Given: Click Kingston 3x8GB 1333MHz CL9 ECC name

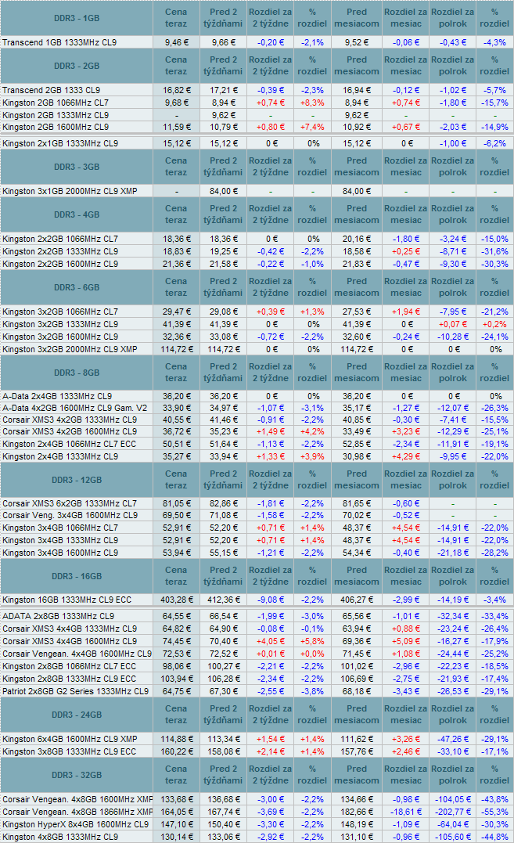Looking at the screenshot, I should [x=70, y=751].
